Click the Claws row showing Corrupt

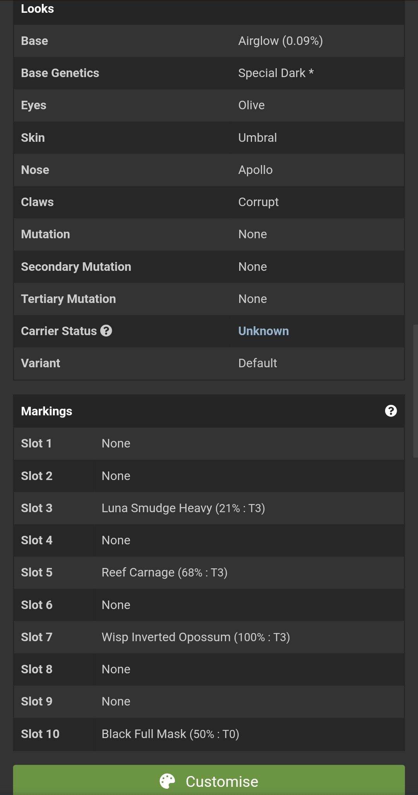pos(209,202)
